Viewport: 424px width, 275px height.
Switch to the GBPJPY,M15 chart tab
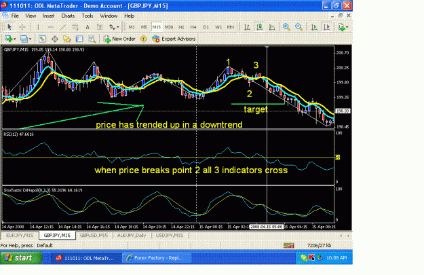tap(57, 236)
